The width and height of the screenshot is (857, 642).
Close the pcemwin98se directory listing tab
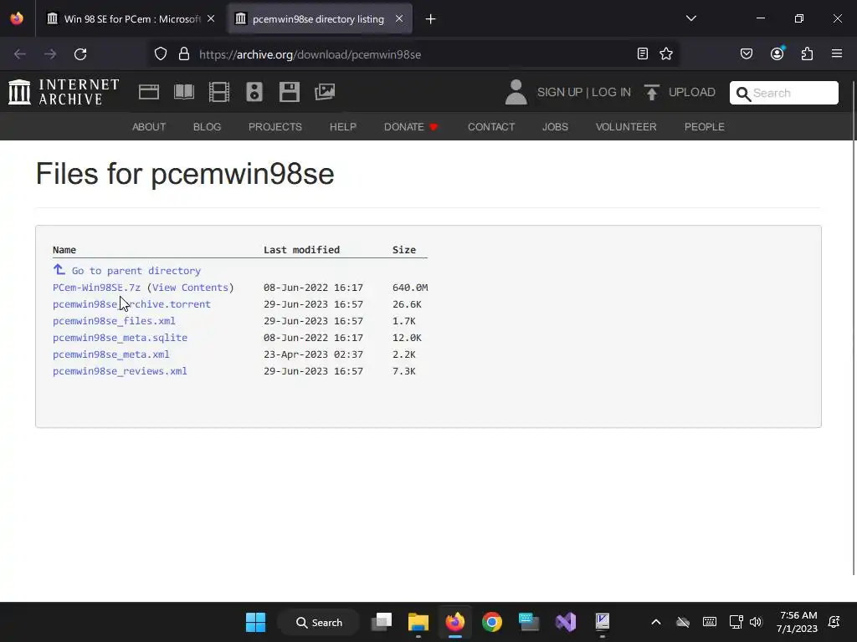tap(399, 18)
